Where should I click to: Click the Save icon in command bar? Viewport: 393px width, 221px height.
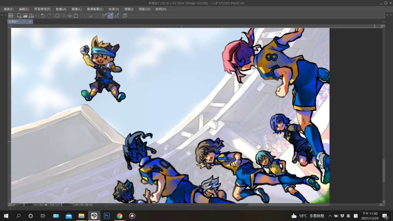click(x=31, y=15)
